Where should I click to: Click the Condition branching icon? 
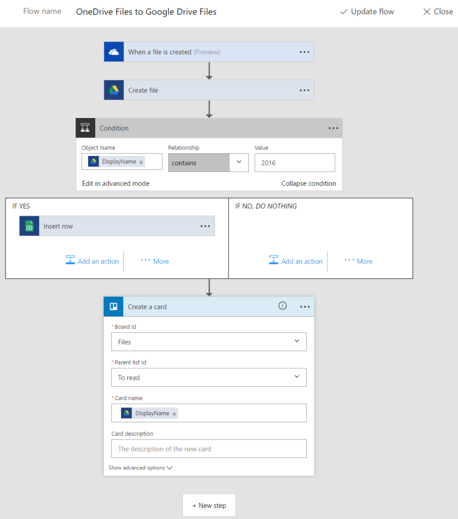tap(86, 128)
